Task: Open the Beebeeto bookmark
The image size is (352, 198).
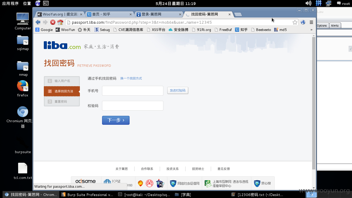Action: tap(261, 30)
